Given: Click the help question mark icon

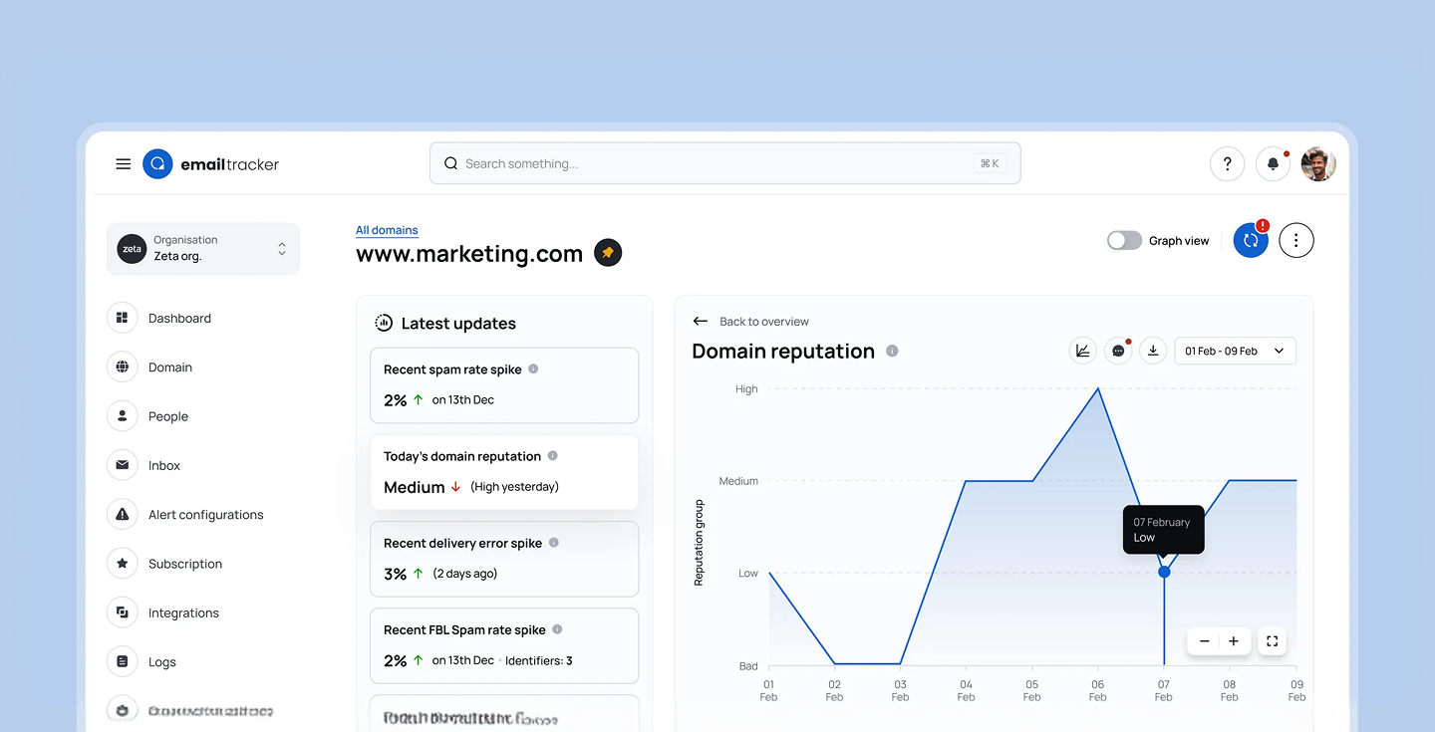Looking at the screenshot, I should point(1227,164).
